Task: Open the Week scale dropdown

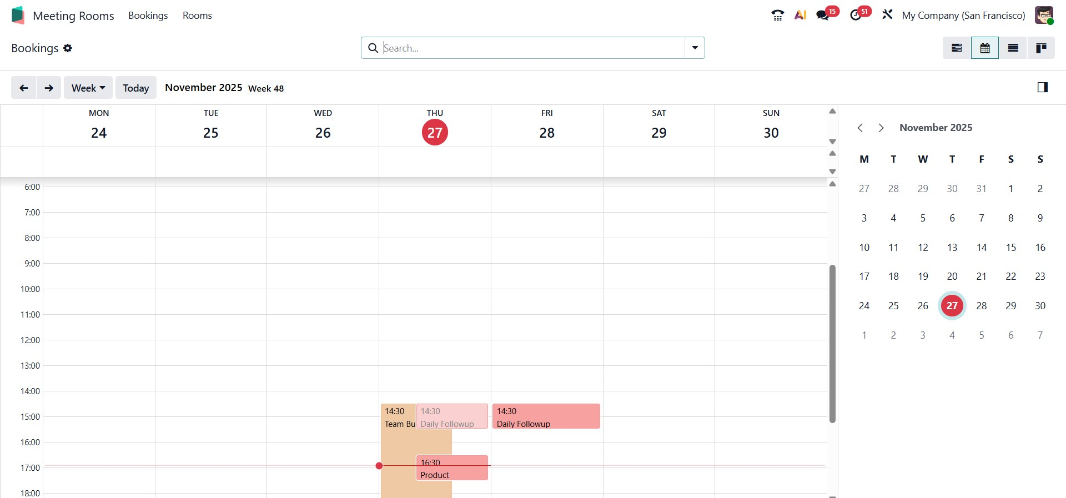Action: coord(88,88)
